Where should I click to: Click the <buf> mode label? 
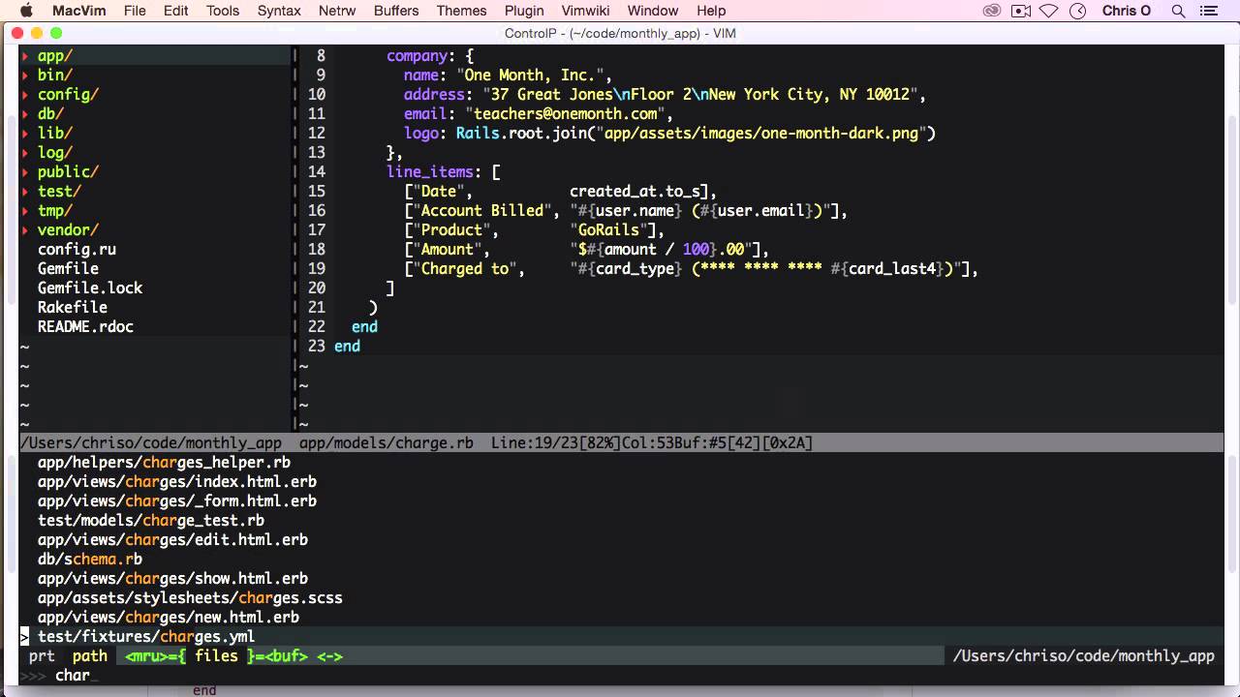pyautogui.click(x=286, y=656)
